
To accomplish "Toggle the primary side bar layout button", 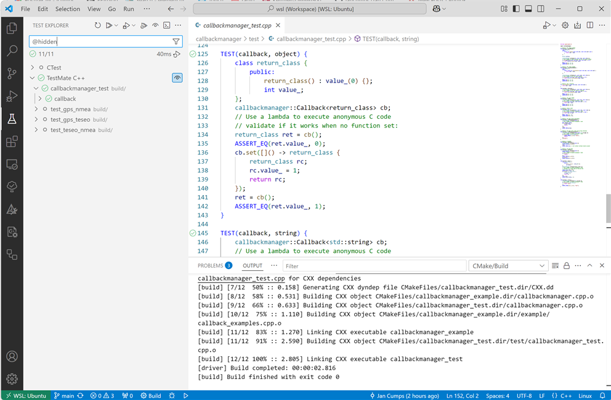I will pos(516,9).
